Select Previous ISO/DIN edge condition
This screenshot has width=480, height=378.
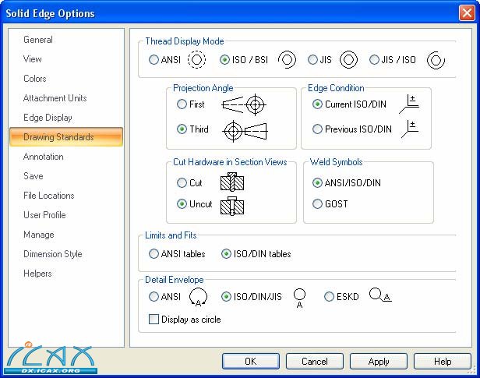pos(317,129)
